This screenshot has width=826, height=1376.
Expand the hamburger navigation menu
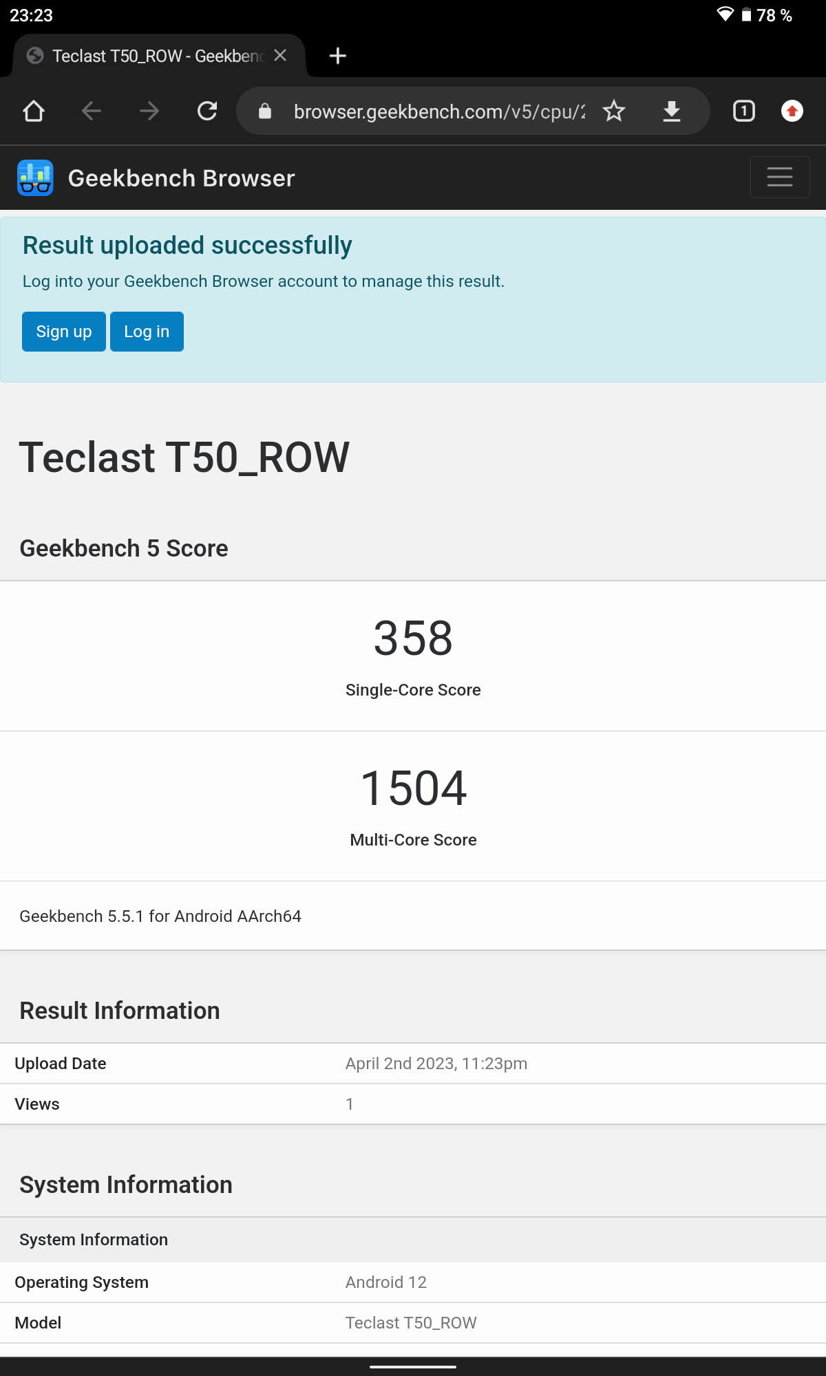(780, 177)
